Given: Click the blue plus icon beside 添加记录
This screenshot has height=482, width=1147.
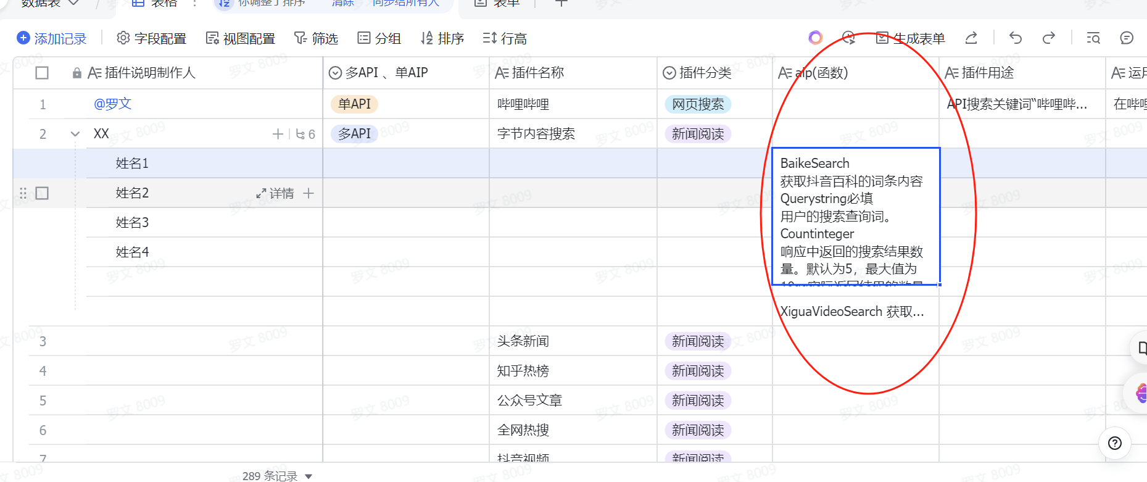Looking at the screenshot, I should (x=23, y=38).
